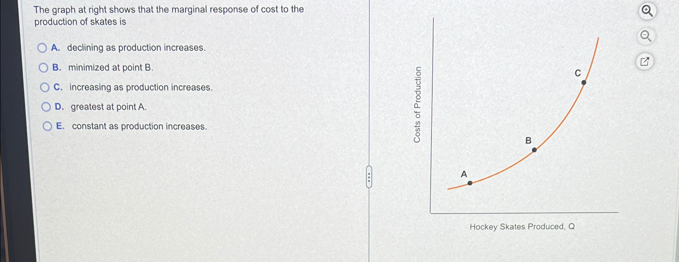Image resolution: width=679 pixels, height=262 pixels.
Task: Click the option text declining as production increases
Action: coord(136,48)
